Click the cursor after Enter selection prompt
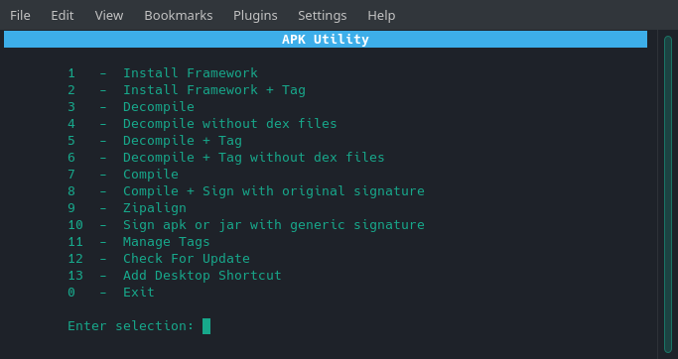Image resolution: width=678 pixels, height=359 pixels. [206, 326]
